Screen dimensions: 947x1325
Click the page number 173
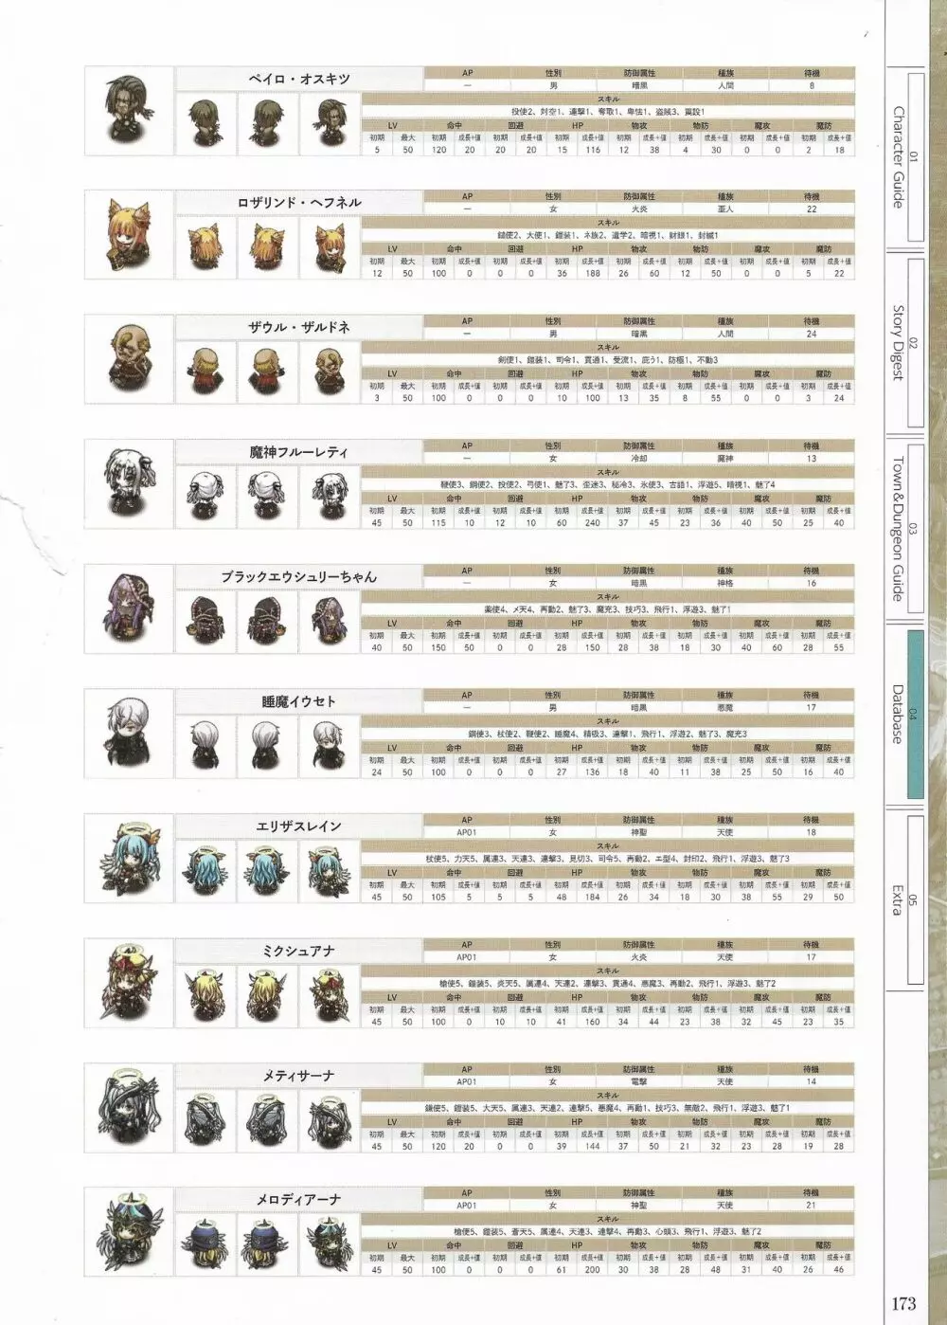(903, 1302)
